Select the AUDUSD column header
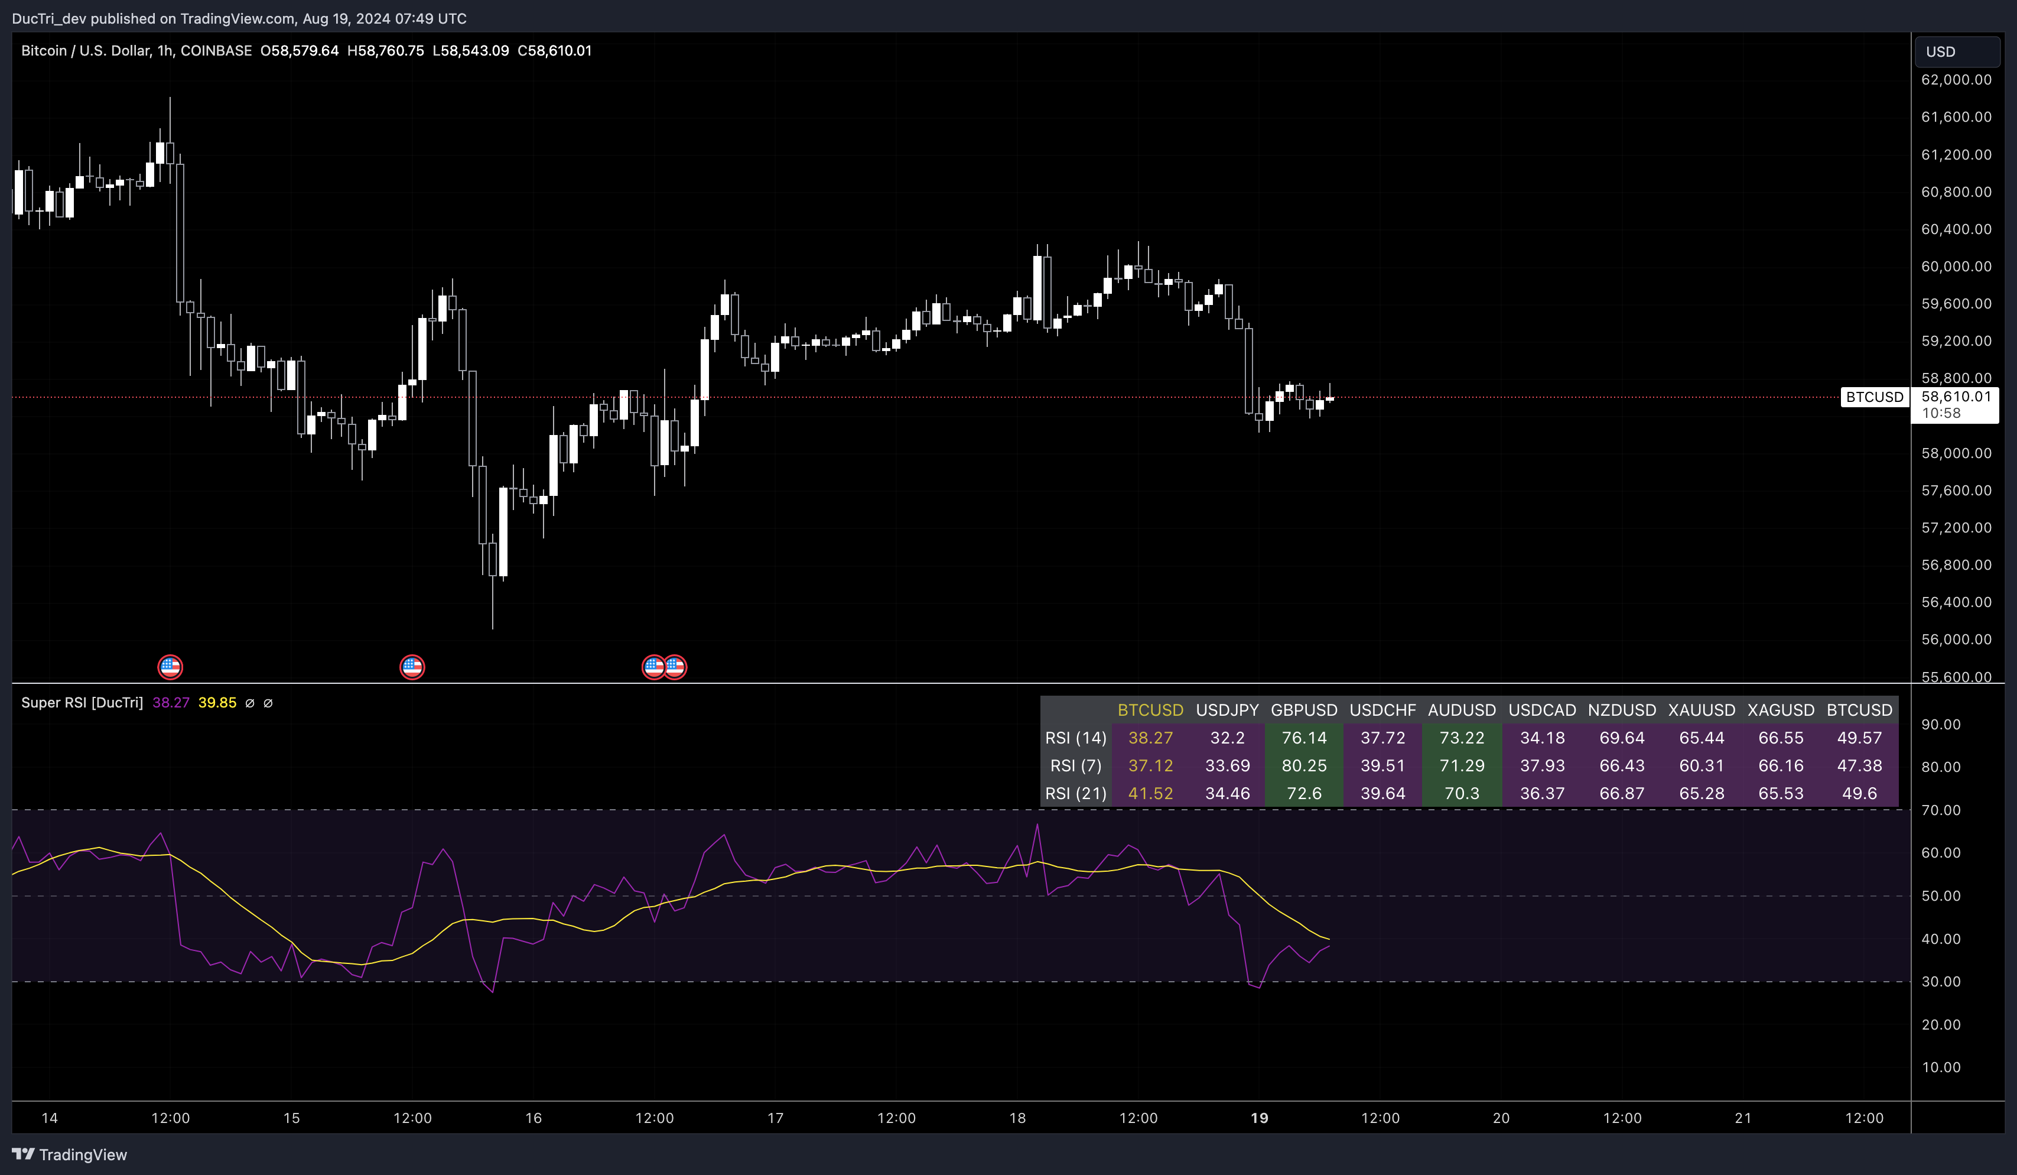Image resolution: width=2017 pixels, height=1175 pixels. coord(1462,710)
